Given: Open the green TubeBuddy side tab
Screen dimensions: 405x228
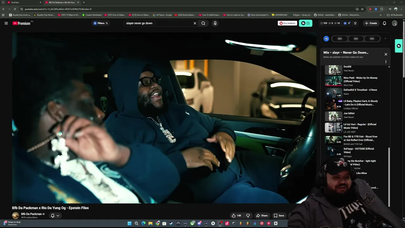Looking at the screenshot, I should (x=399, y=46).
